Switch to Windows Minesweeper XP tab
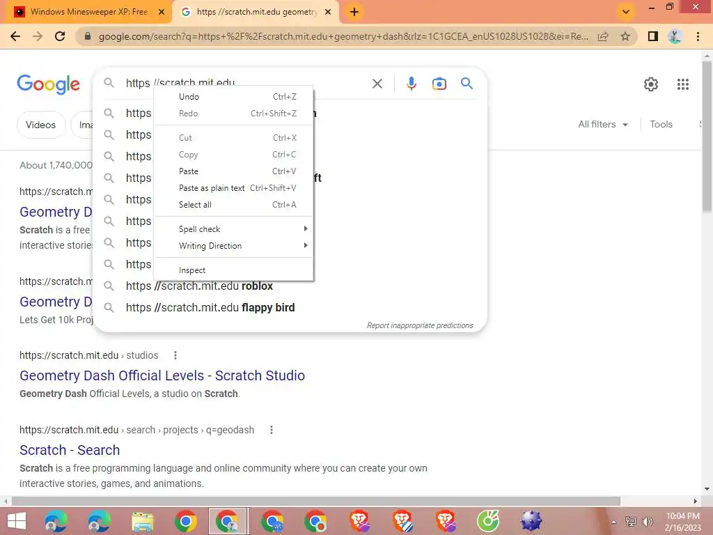 click(x=88, y=12)
